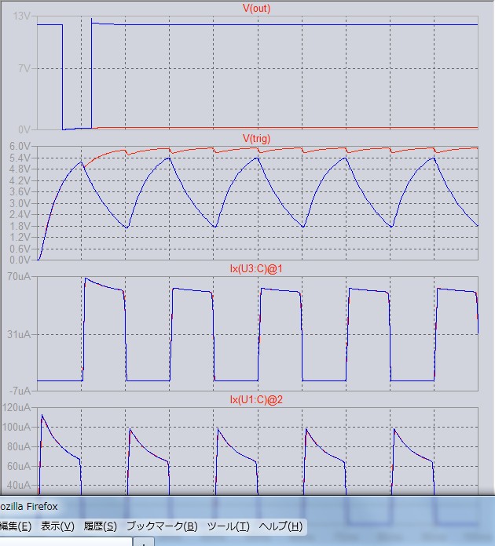Click the 3.0V axis label
Viewport: 495px width, 546px height.
[x=20, y=203]
